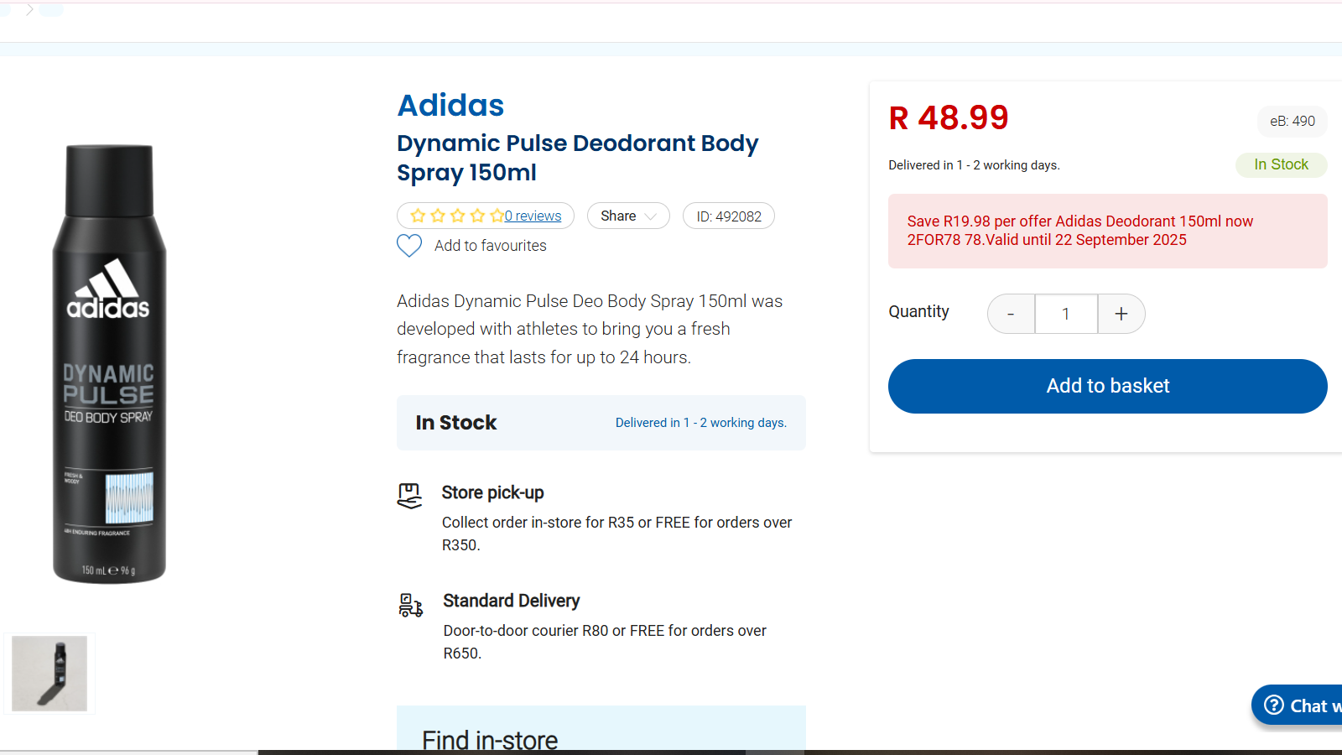Click the large deodorant product image
Viewport: 1342px width, 755px height.
point(109,364)
